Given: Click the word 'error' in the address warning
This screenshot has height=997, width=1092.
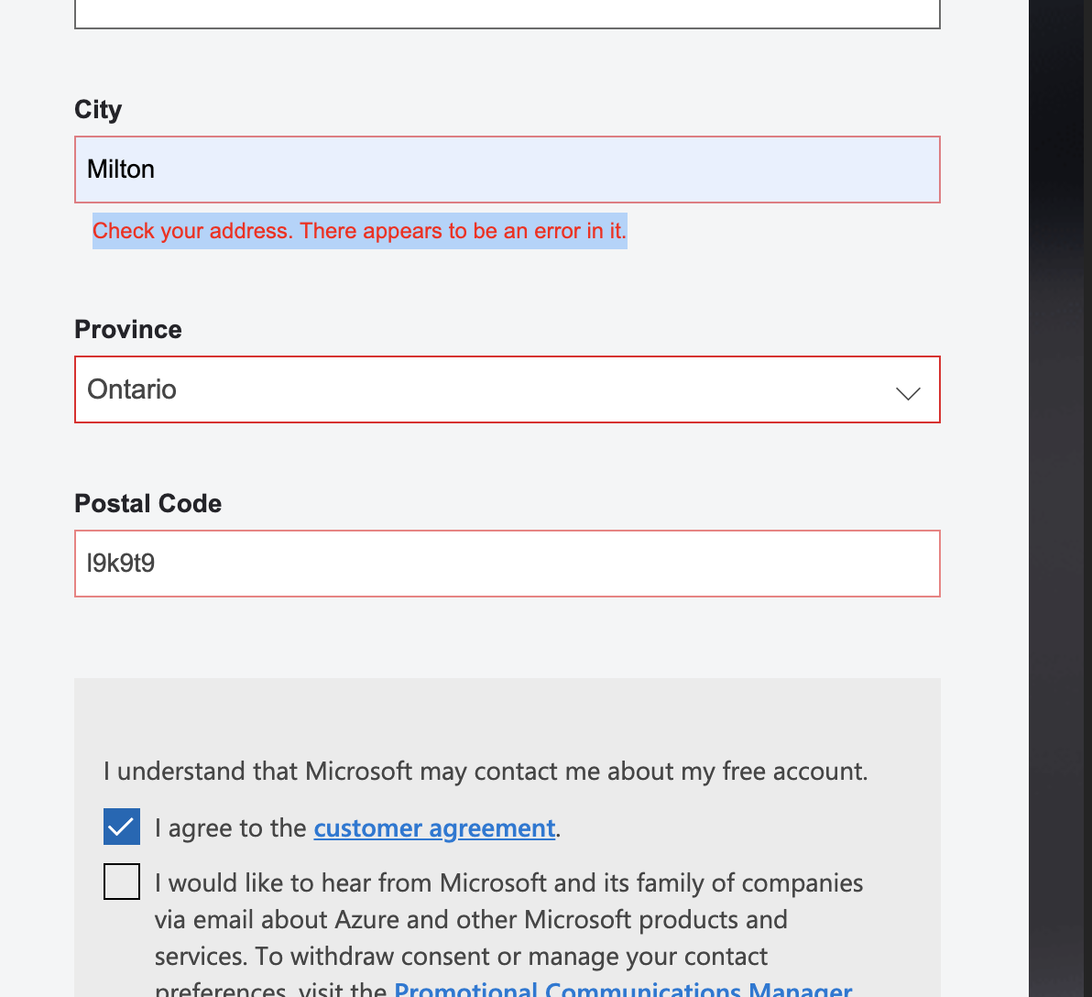Looking at the screenshot, I should coord(557,231).
